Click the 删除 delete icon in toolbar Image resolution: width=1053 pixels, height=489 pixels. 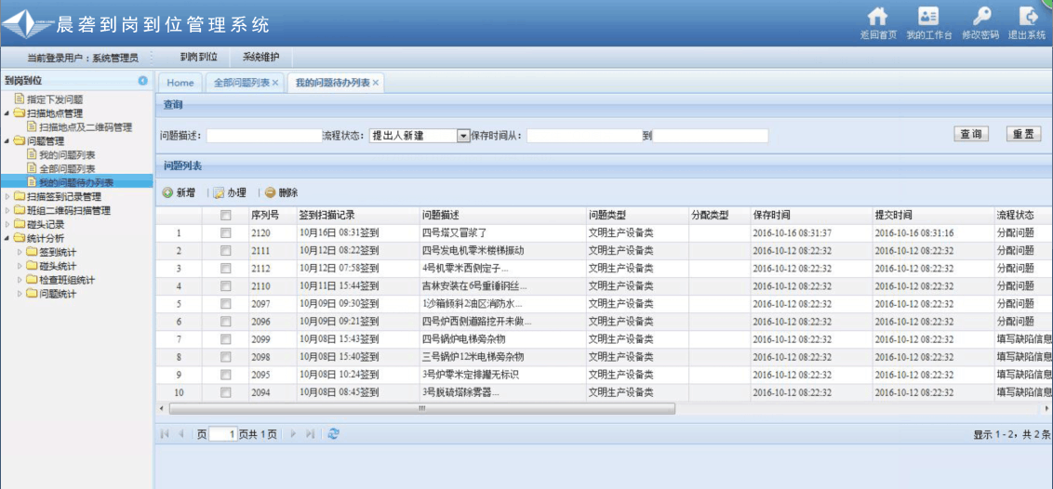(270, 192)
